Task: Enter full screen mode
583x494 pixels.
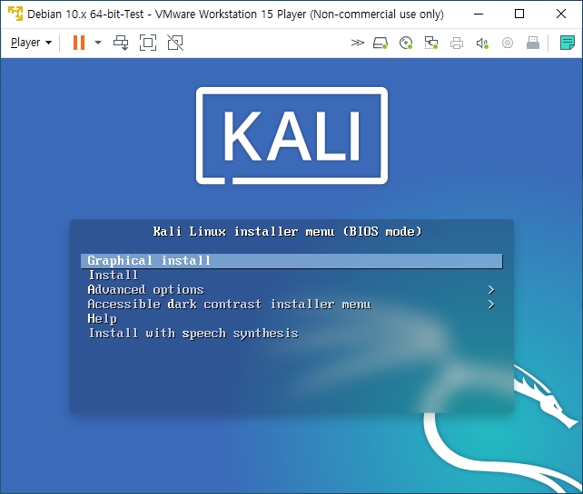Action: point(148,43)
